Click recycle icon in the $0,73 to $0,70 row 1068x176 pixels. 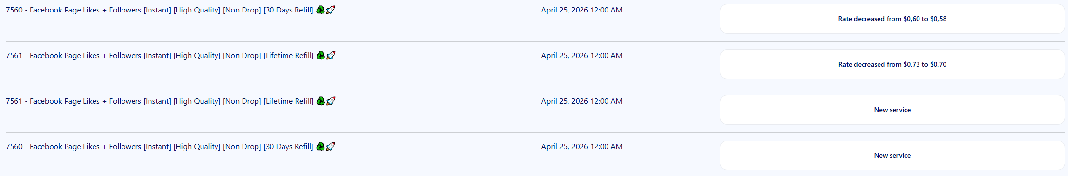(x=321, y=55)
